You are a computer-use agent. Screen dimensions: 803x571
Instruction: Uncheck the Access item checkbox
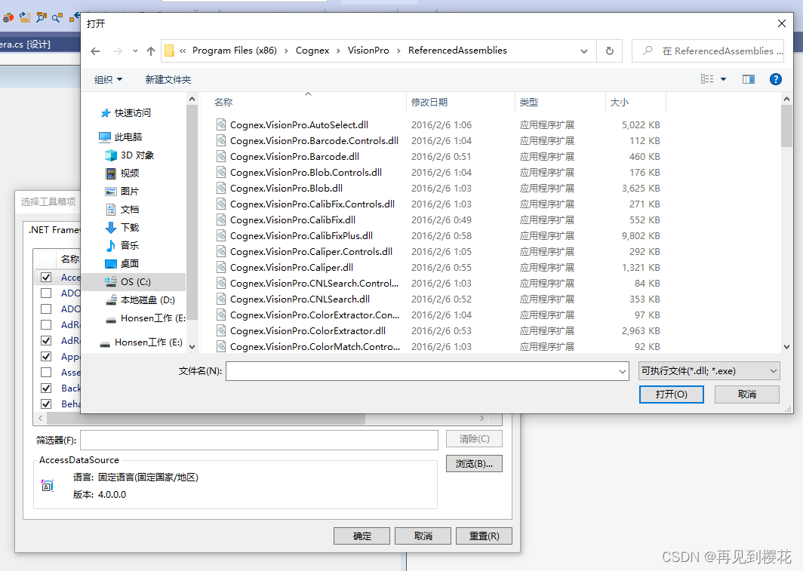click(x=47, y=277)
